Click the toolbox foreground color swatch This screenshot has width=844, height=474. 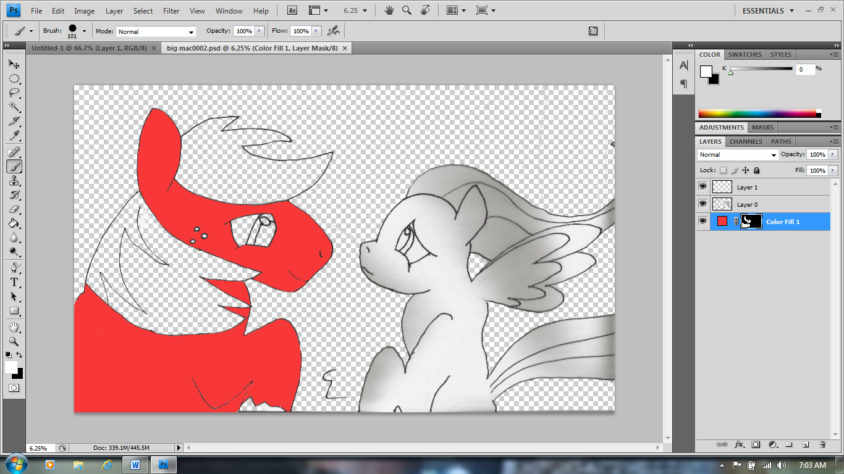click(11, 367)
